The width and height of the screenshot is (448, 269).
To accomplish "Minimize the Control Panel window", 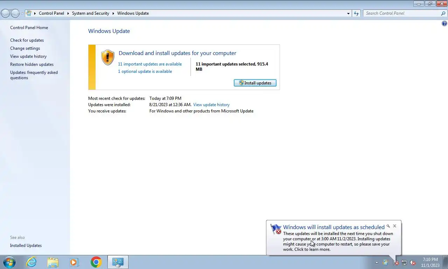I will coord(419,4).
